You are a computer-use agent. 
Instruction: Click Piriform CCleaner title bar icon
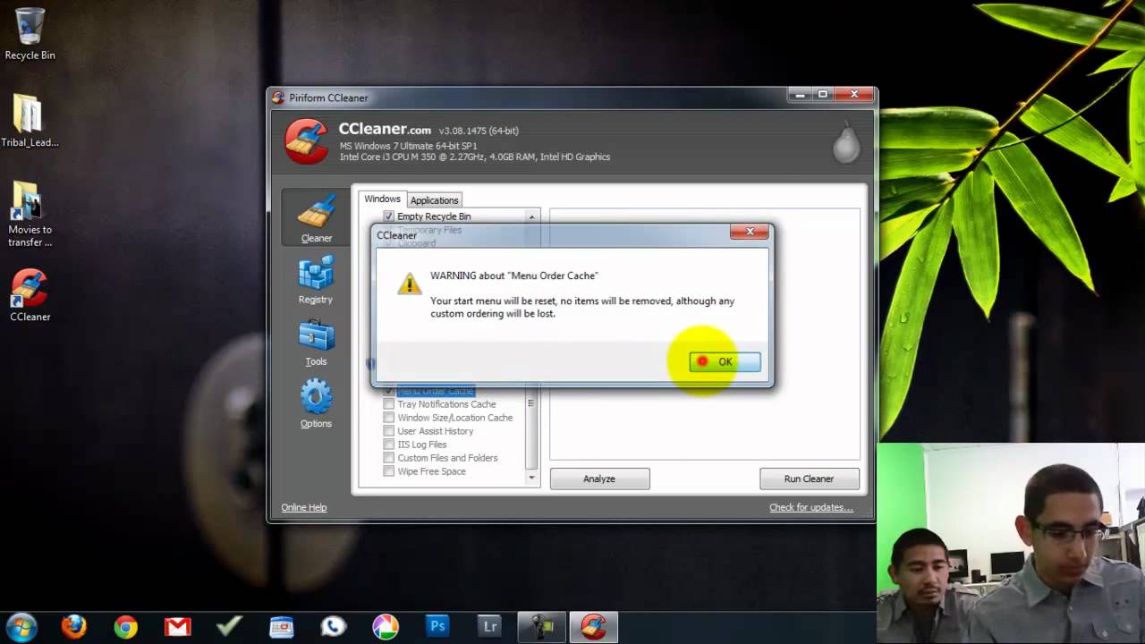pyautogui.click(x=278, y=97)
